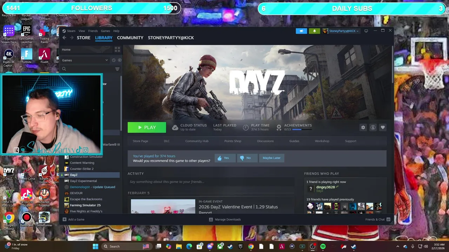Go forward with Steam forward arrow
The image size is (449, 252).
71,38
